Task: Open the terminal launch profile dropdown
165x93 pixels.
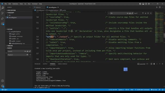Action: pos(149,64)
